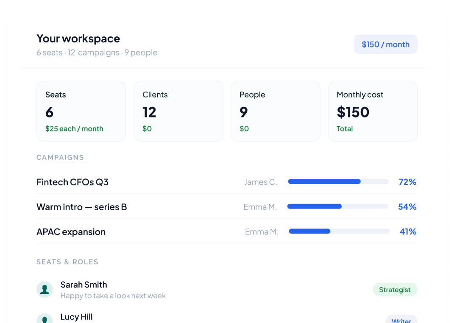
Task: Open Lucy Hill's seat entry
Action: (x=227, y=317)
